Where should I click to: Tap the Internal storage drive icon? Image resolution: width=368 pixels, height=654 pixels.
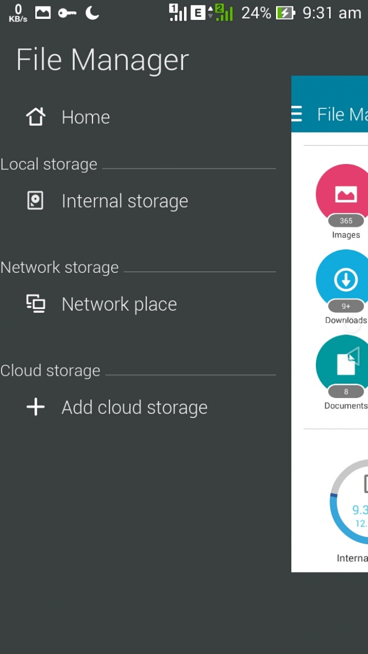click(35, 201)
